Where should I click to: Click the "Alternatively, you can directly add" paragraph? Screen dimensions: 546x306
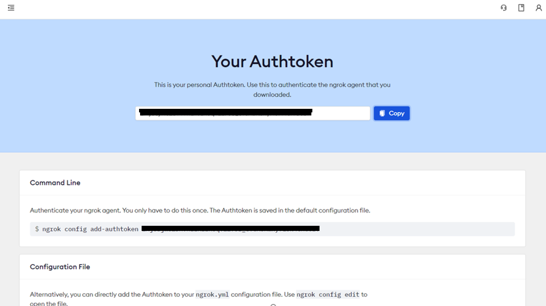[112, 295]
